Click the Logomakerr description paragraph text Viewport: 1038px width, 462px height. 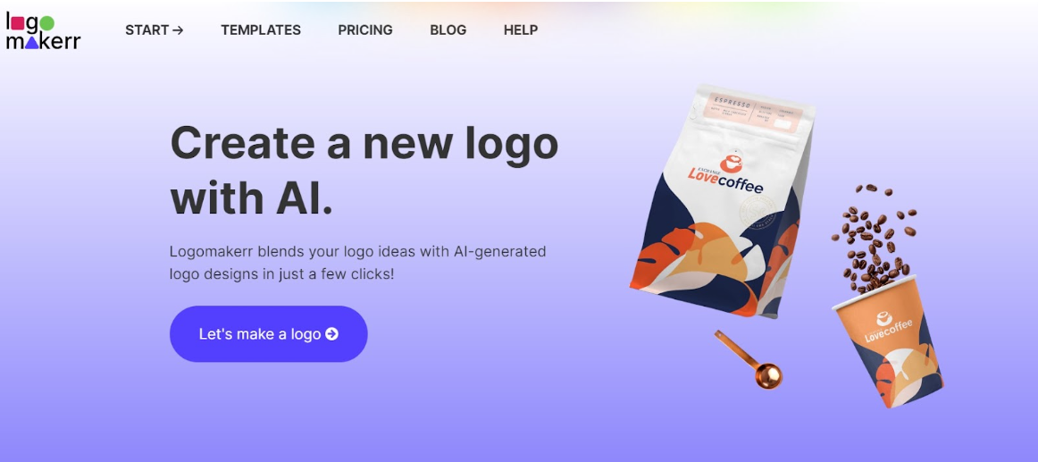[x=358, y=262]
